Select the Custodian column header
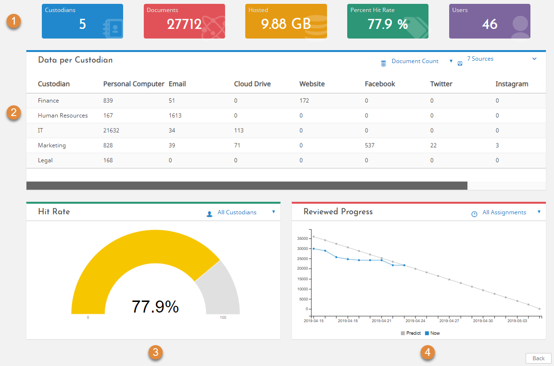Image resolution: width=554 pixels, height=366 pixels. [54, 84]
